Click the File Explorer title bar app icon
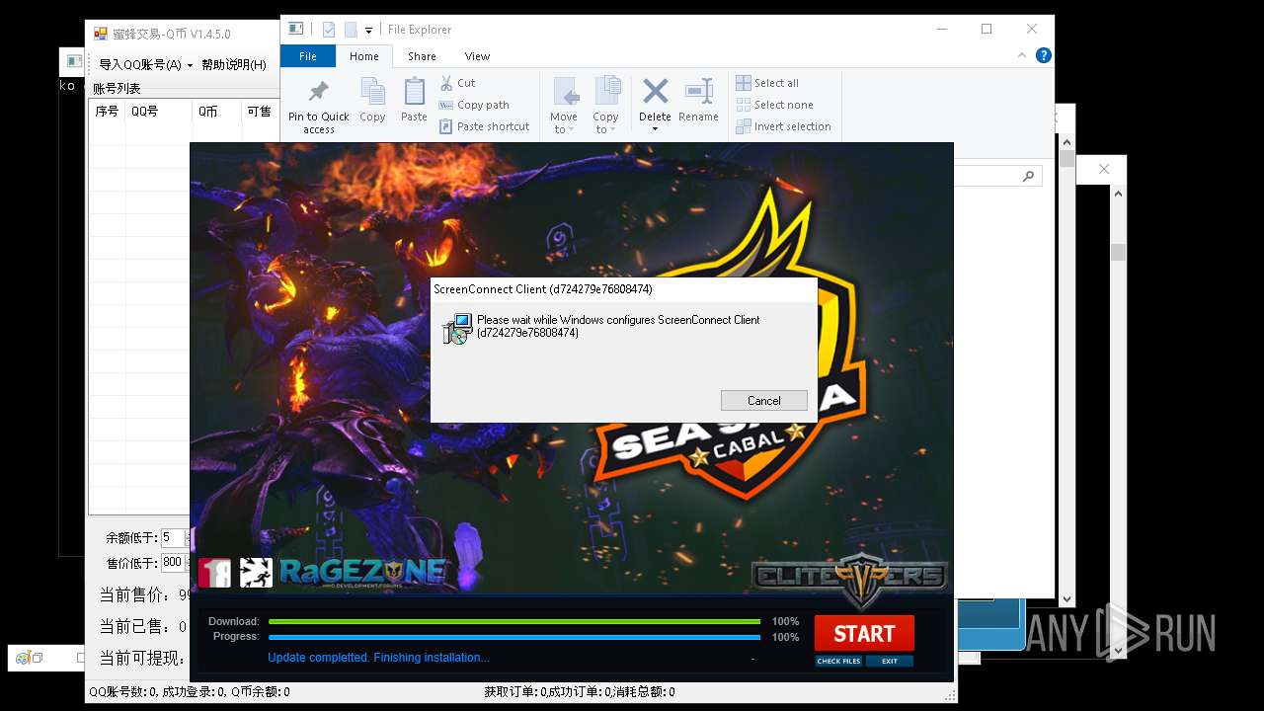The width and height of the screenshot is (1264, 711). [295, 30]
